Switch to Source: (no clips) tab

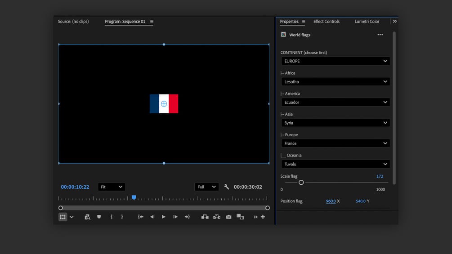click(x=73, y=21)
